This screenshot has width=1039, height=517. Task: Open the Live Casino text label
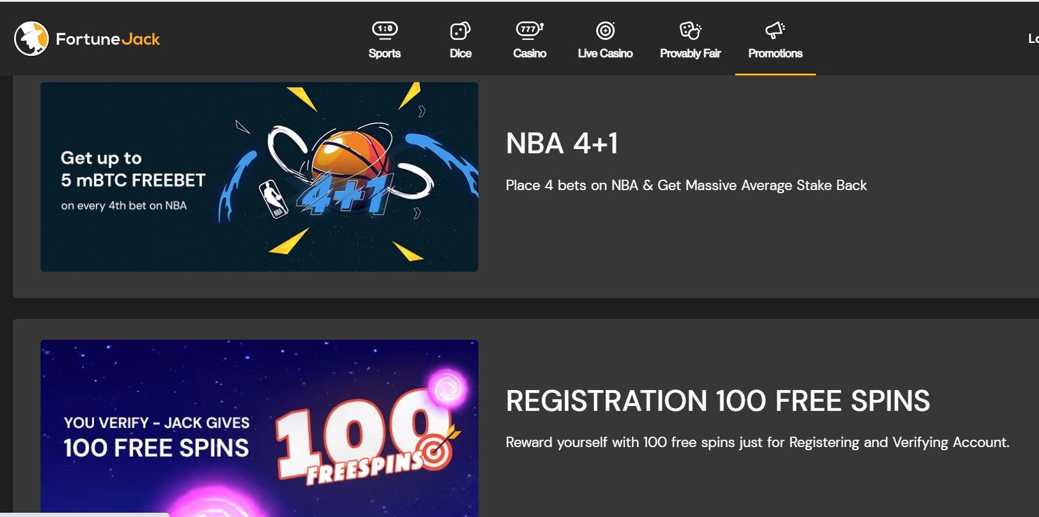[605, 54]
